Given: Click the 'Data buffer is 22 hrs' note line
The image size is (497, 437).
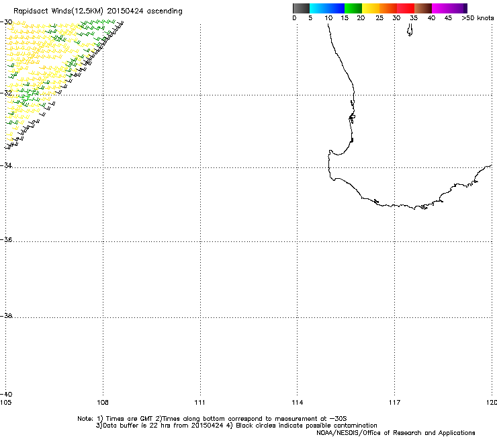Looking at the screenshot, I should 236,426.
